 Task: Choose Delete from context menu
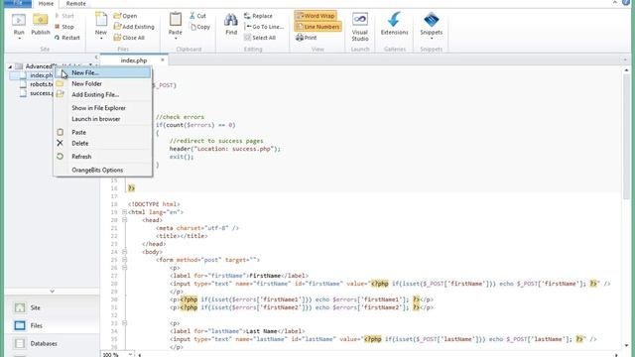(103, 143)
